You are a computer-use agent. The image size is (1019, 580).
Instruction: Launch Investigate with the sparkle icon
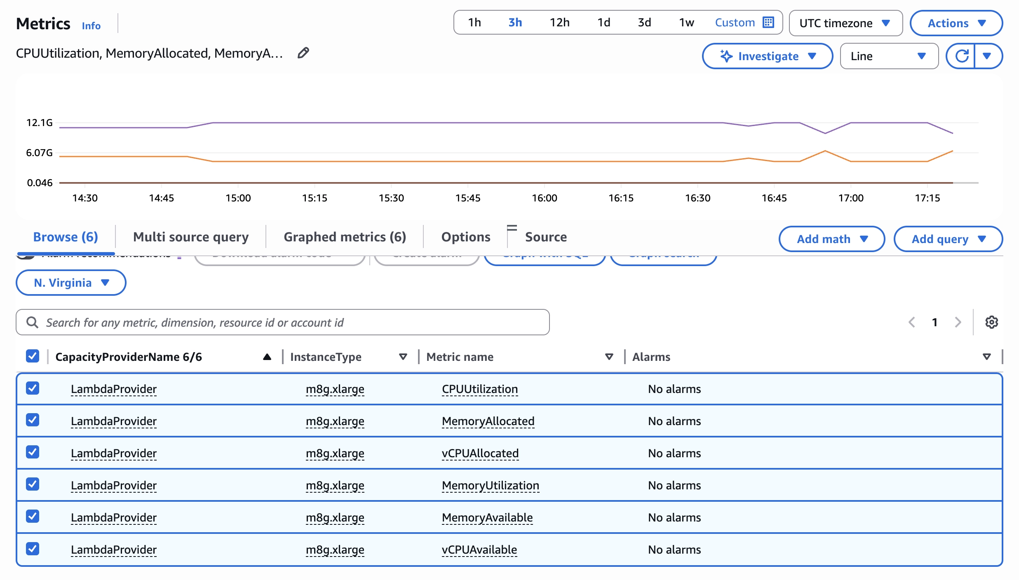point(726,56)
